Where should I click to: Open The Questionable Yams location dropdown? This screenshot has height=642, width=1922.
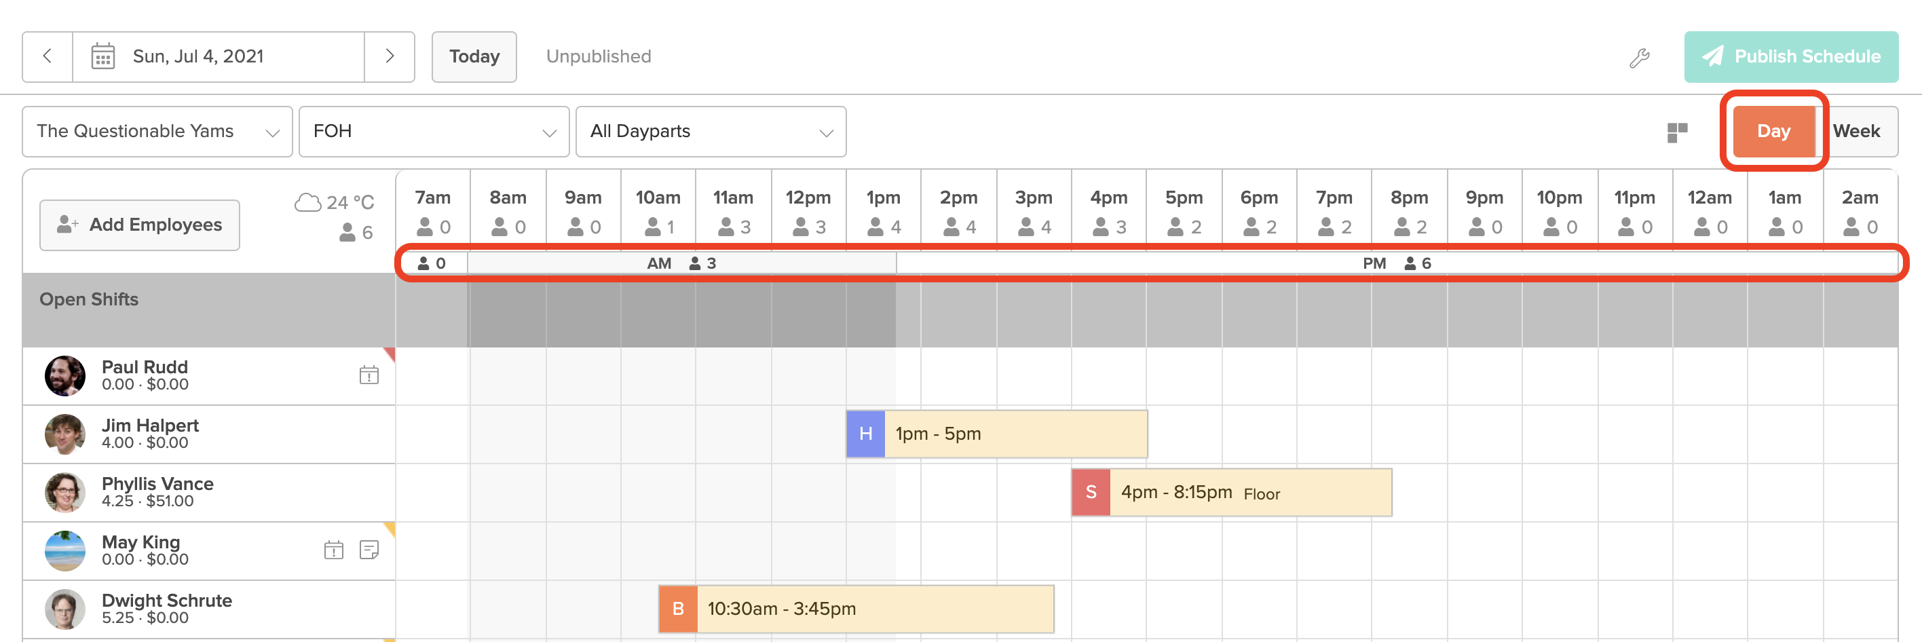[x=157, y=132]
